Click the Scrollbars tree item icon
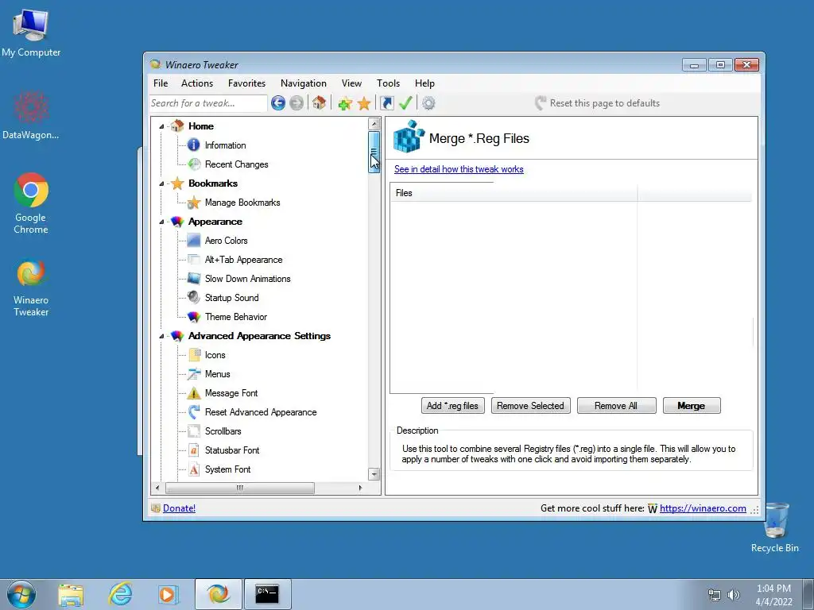Image resolution: width=814 pixels, height=610 pixels. [194, 431]
